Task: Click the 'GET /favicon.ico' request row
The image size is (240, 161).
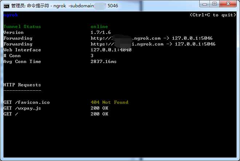Action: point(27,102)
